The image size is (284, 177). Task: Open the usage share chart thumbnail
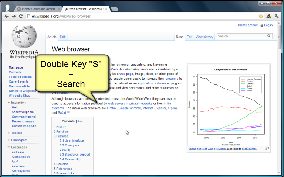pos(229,105)
